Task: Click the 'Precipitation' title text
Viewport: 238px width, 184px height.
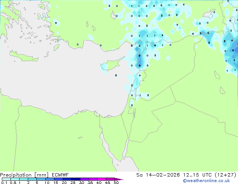Action: coord(16,175)
